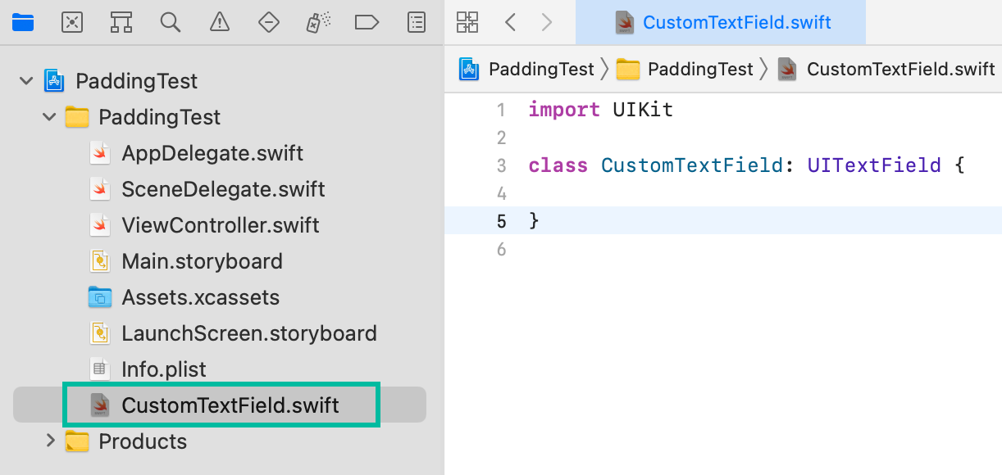The width and height of the screenshot is (1002, 475).
Task: Open the Report navigator icon
Action: [417, 22]
